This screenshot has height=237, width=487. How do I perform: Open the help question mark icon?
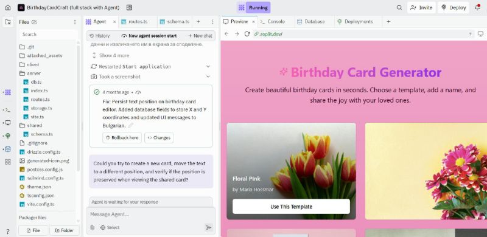[x=8, y=232]
